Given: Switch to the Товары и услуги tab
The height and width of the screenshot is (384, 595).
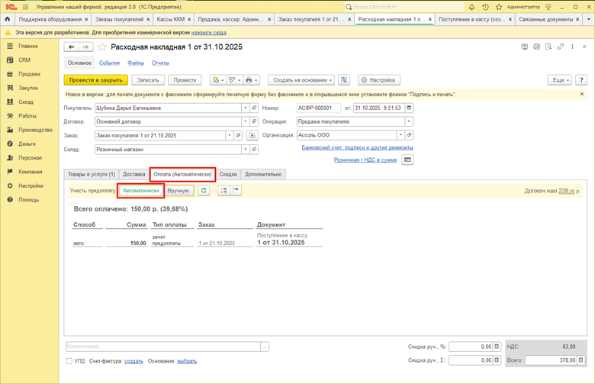Looking at the screenshot, I should 91,174.
